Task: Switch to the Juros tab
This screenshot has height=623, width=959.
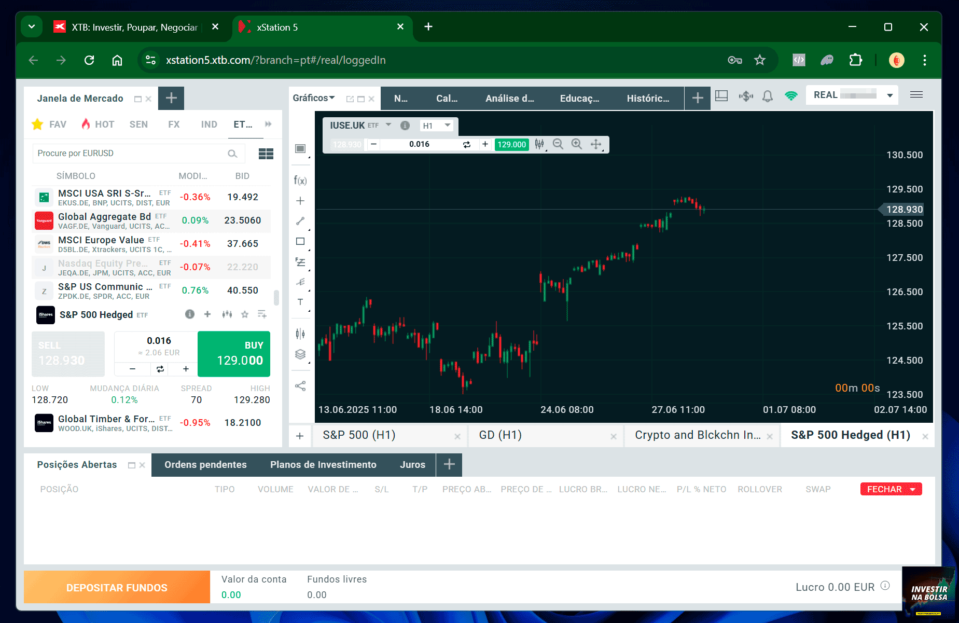Action: pyautogui.click(x=412, y=465)
